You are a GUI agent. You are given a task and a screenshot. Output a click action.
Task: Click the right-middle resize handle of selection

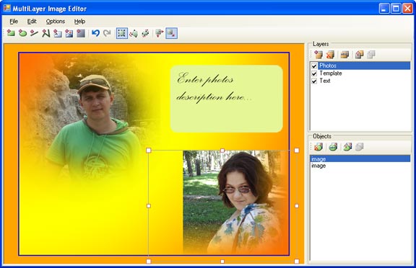tap(297, 206)
